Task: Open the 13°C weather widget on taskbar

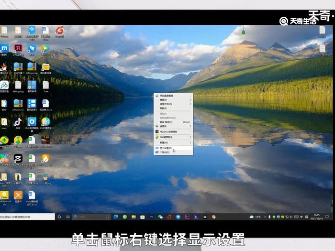Action: tap(255, 217)
